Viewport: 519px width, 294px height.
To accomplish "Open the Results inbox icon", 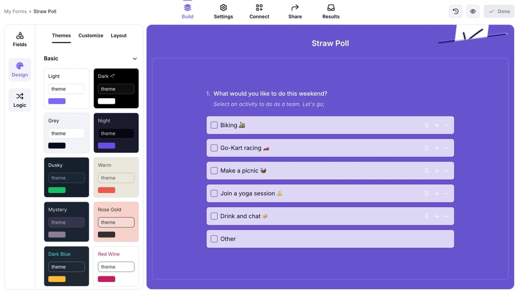I will (331, 8).
